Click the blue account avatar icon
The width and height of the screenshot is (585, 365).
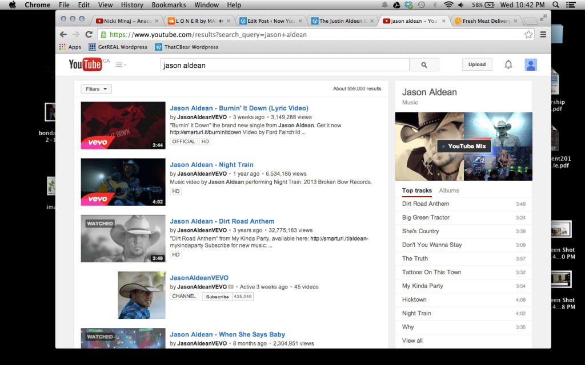pyautogui.click(x=530, y=64)
